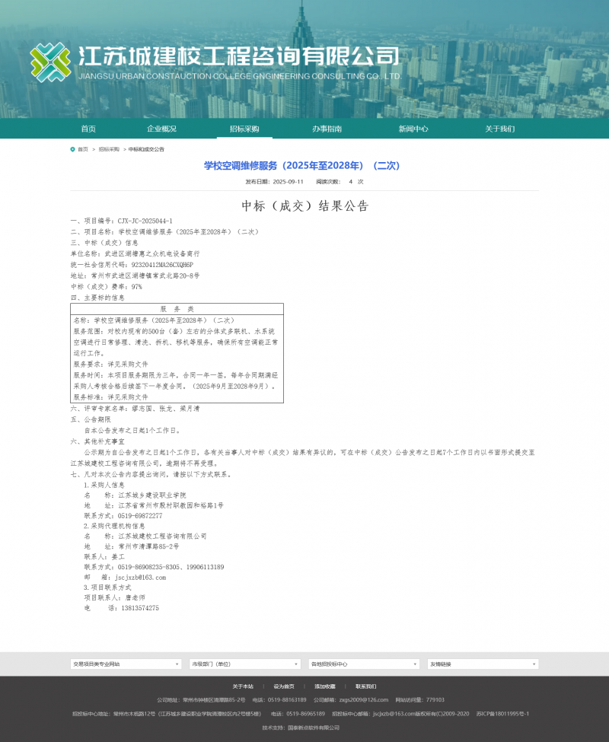
Task: Open the 关于我们 navigation menu item
Action: pos(499,129)
